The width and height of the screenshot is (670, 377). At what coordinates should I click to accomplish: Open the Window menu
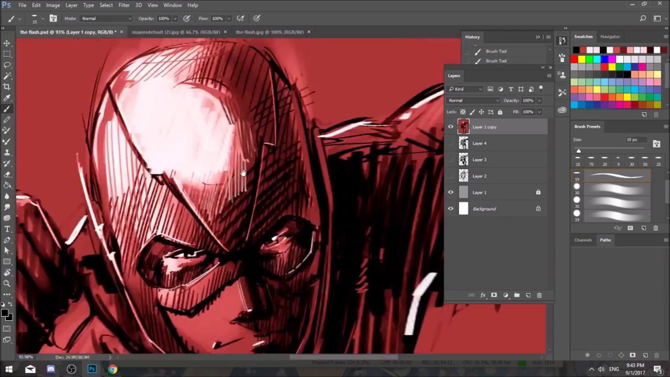[172, 5]
